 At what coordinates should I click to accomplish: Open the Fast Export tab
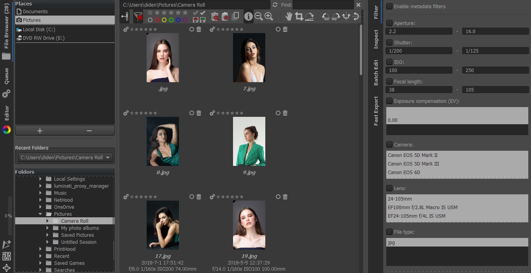point(376,111)
